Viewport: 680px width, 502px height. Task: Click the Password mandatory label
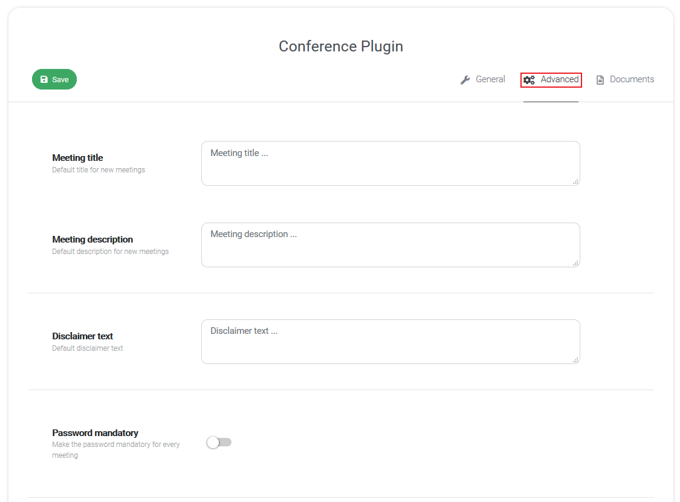coord(95,432)
